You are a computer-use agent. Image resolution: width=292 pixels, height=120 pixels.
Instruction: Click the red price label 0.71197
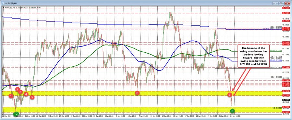click(286, 95)
